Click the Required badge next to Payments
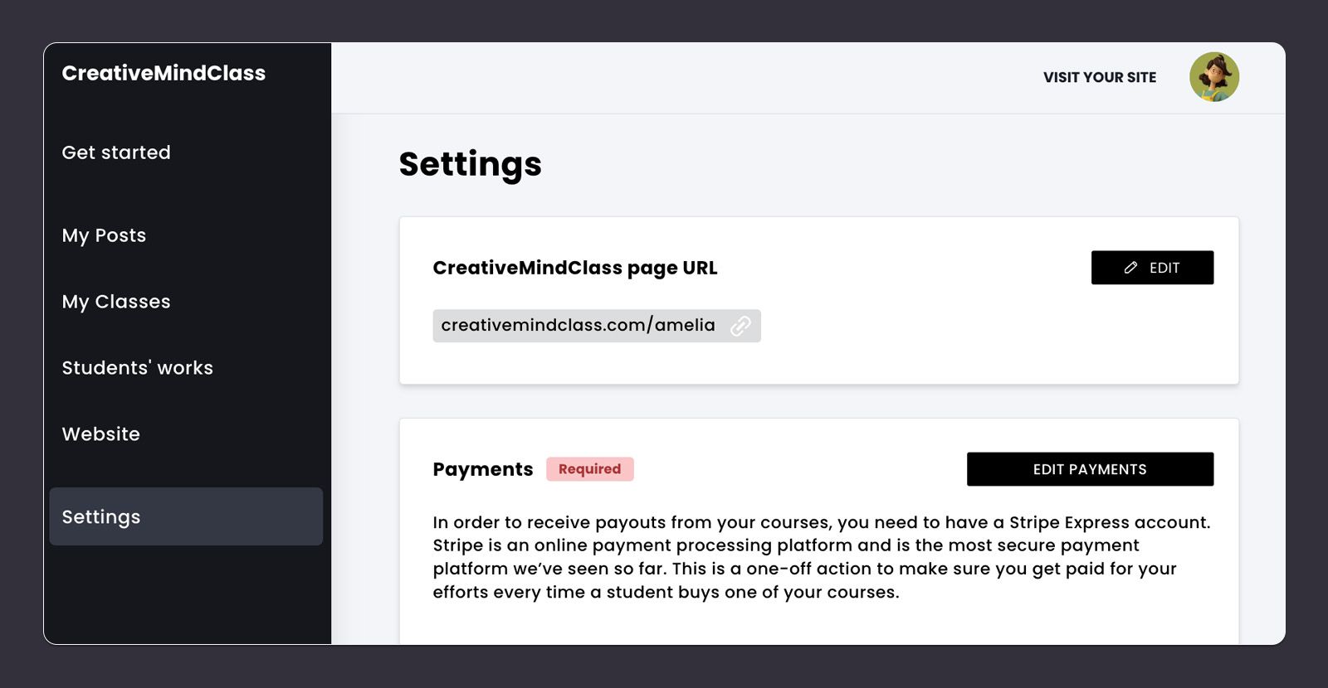The image size is (1328, 688). pos(589,469)
